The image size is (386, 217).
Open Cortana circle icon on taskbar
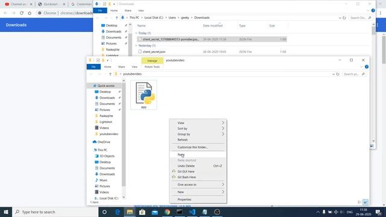(104, 212)
